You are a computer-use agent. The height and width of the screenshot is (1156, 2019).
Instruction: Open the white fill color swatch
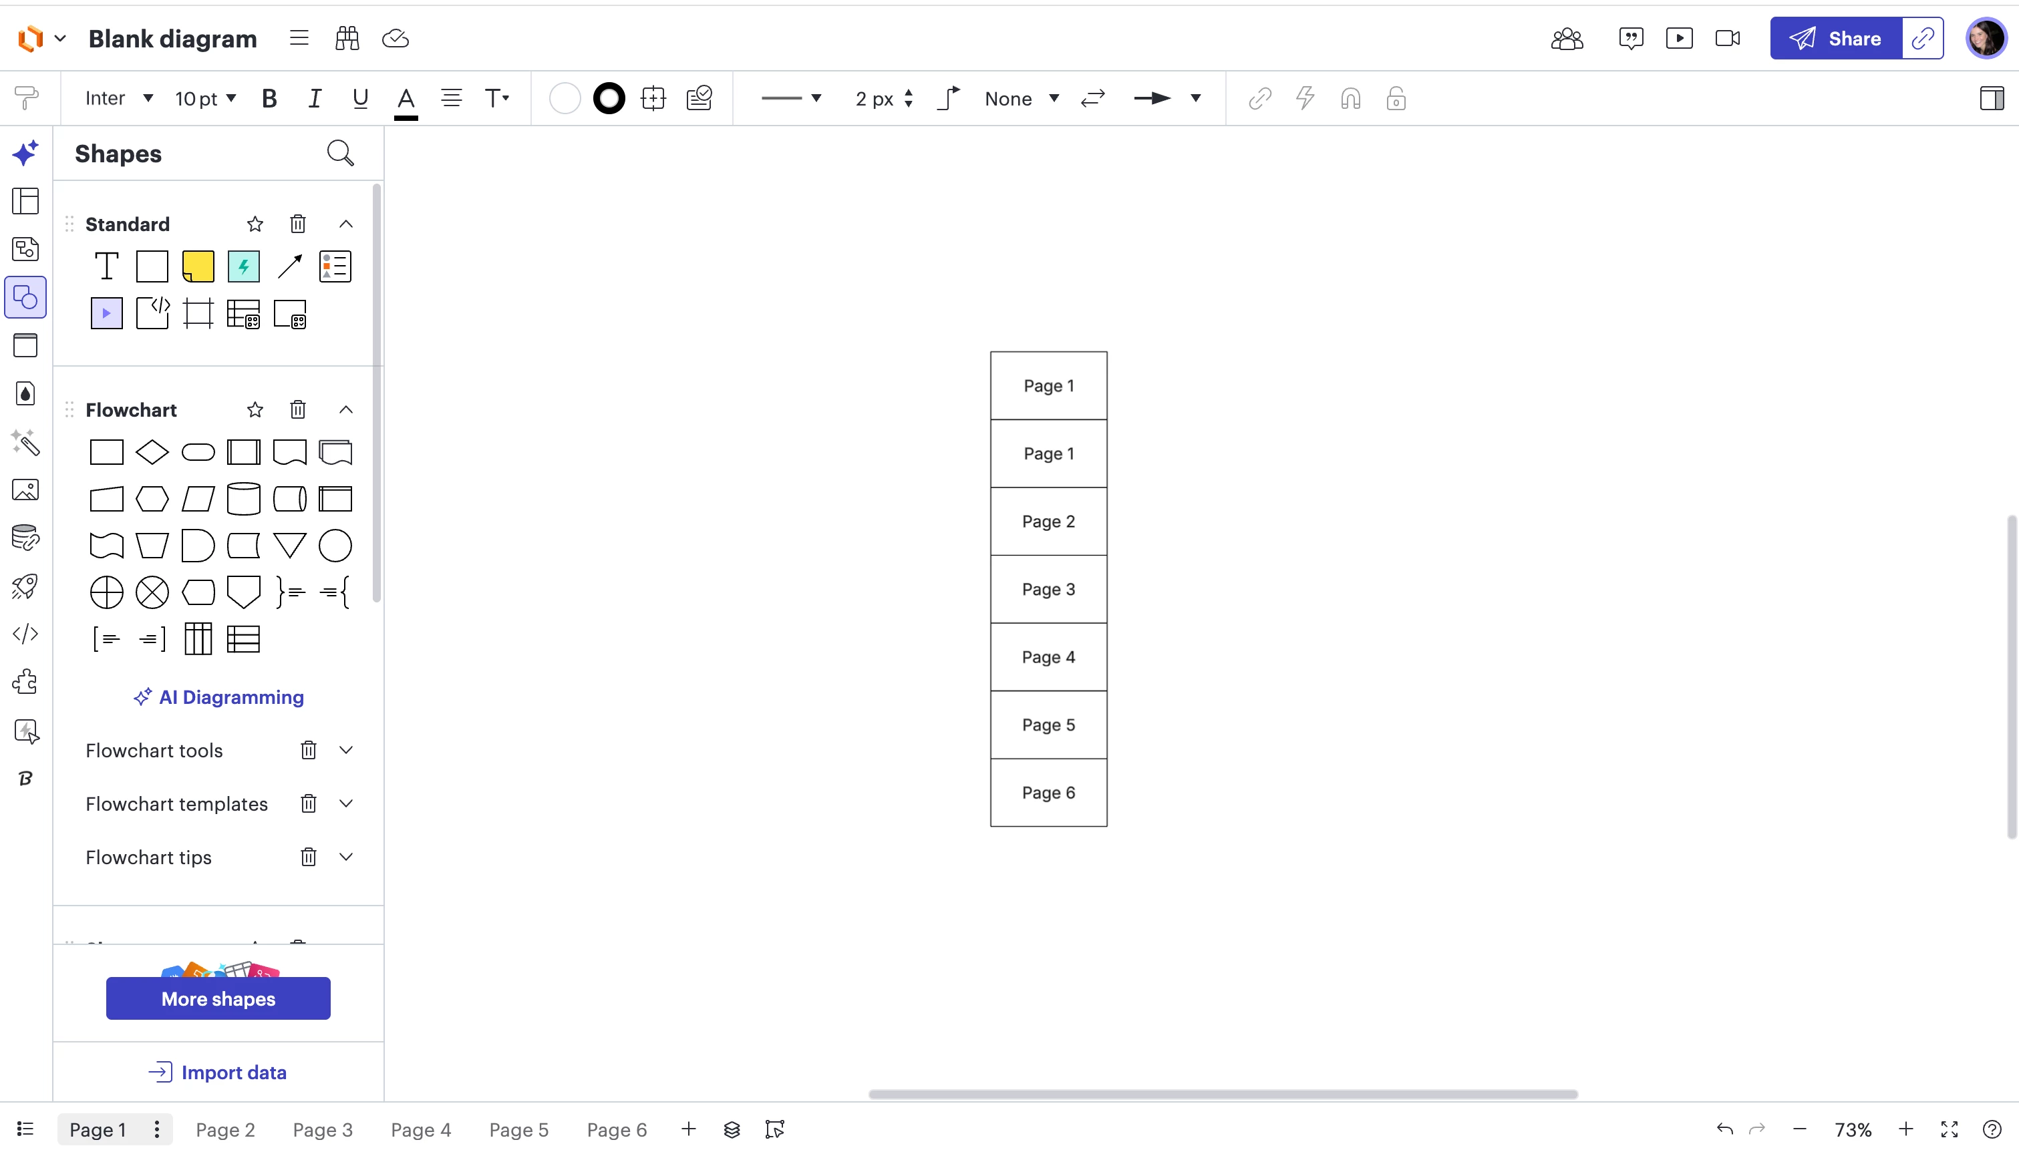coord(564,98)
